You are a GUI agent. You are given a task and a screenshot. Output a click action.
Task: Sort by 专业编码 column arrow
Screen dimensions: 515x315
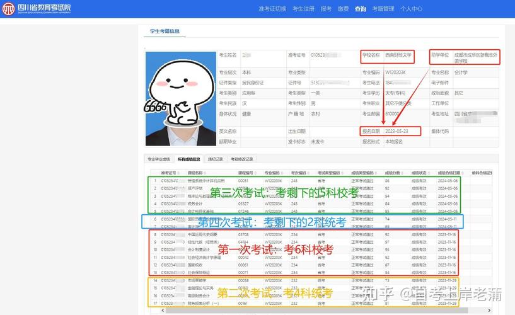(x=282, y=173)
